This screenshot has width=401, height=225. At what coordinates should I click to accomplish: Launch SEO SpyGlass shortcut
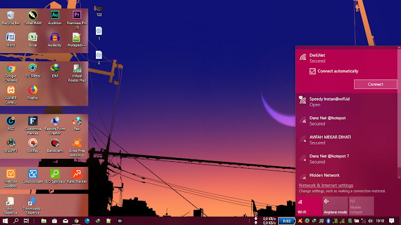click(x=55, y=176)
